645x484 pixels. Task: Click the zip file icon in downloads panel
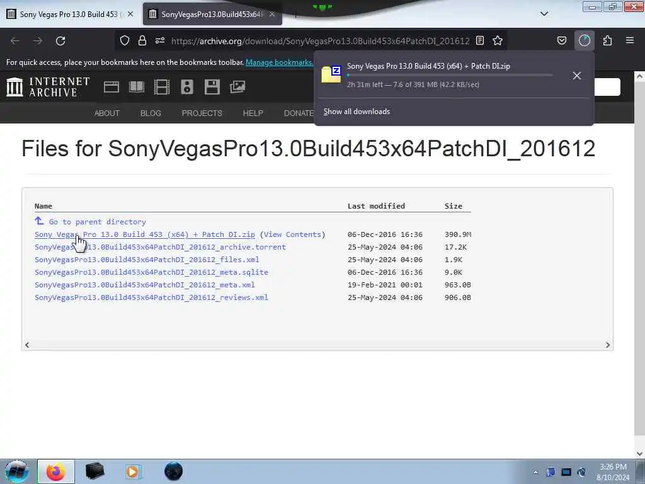pyautogui.click(x=331, y=74)
